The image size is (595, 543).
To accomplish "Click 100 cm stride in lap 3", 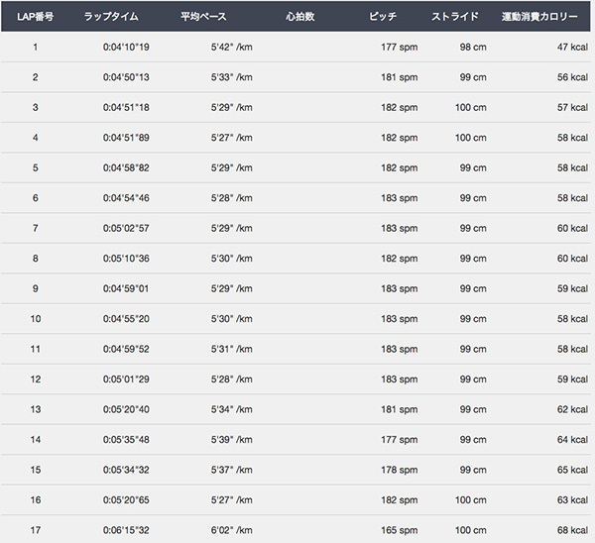I will pos(470,107).
